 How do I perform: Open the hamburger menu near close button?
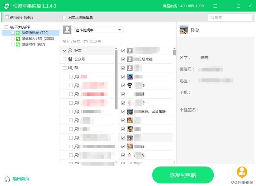coord(215,5)
